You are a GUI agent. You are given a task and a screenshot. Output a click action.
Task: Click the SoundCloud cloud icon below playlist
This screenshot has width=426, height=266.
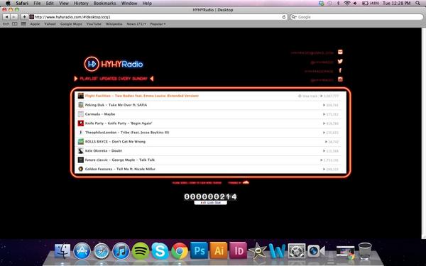[246, 182]
